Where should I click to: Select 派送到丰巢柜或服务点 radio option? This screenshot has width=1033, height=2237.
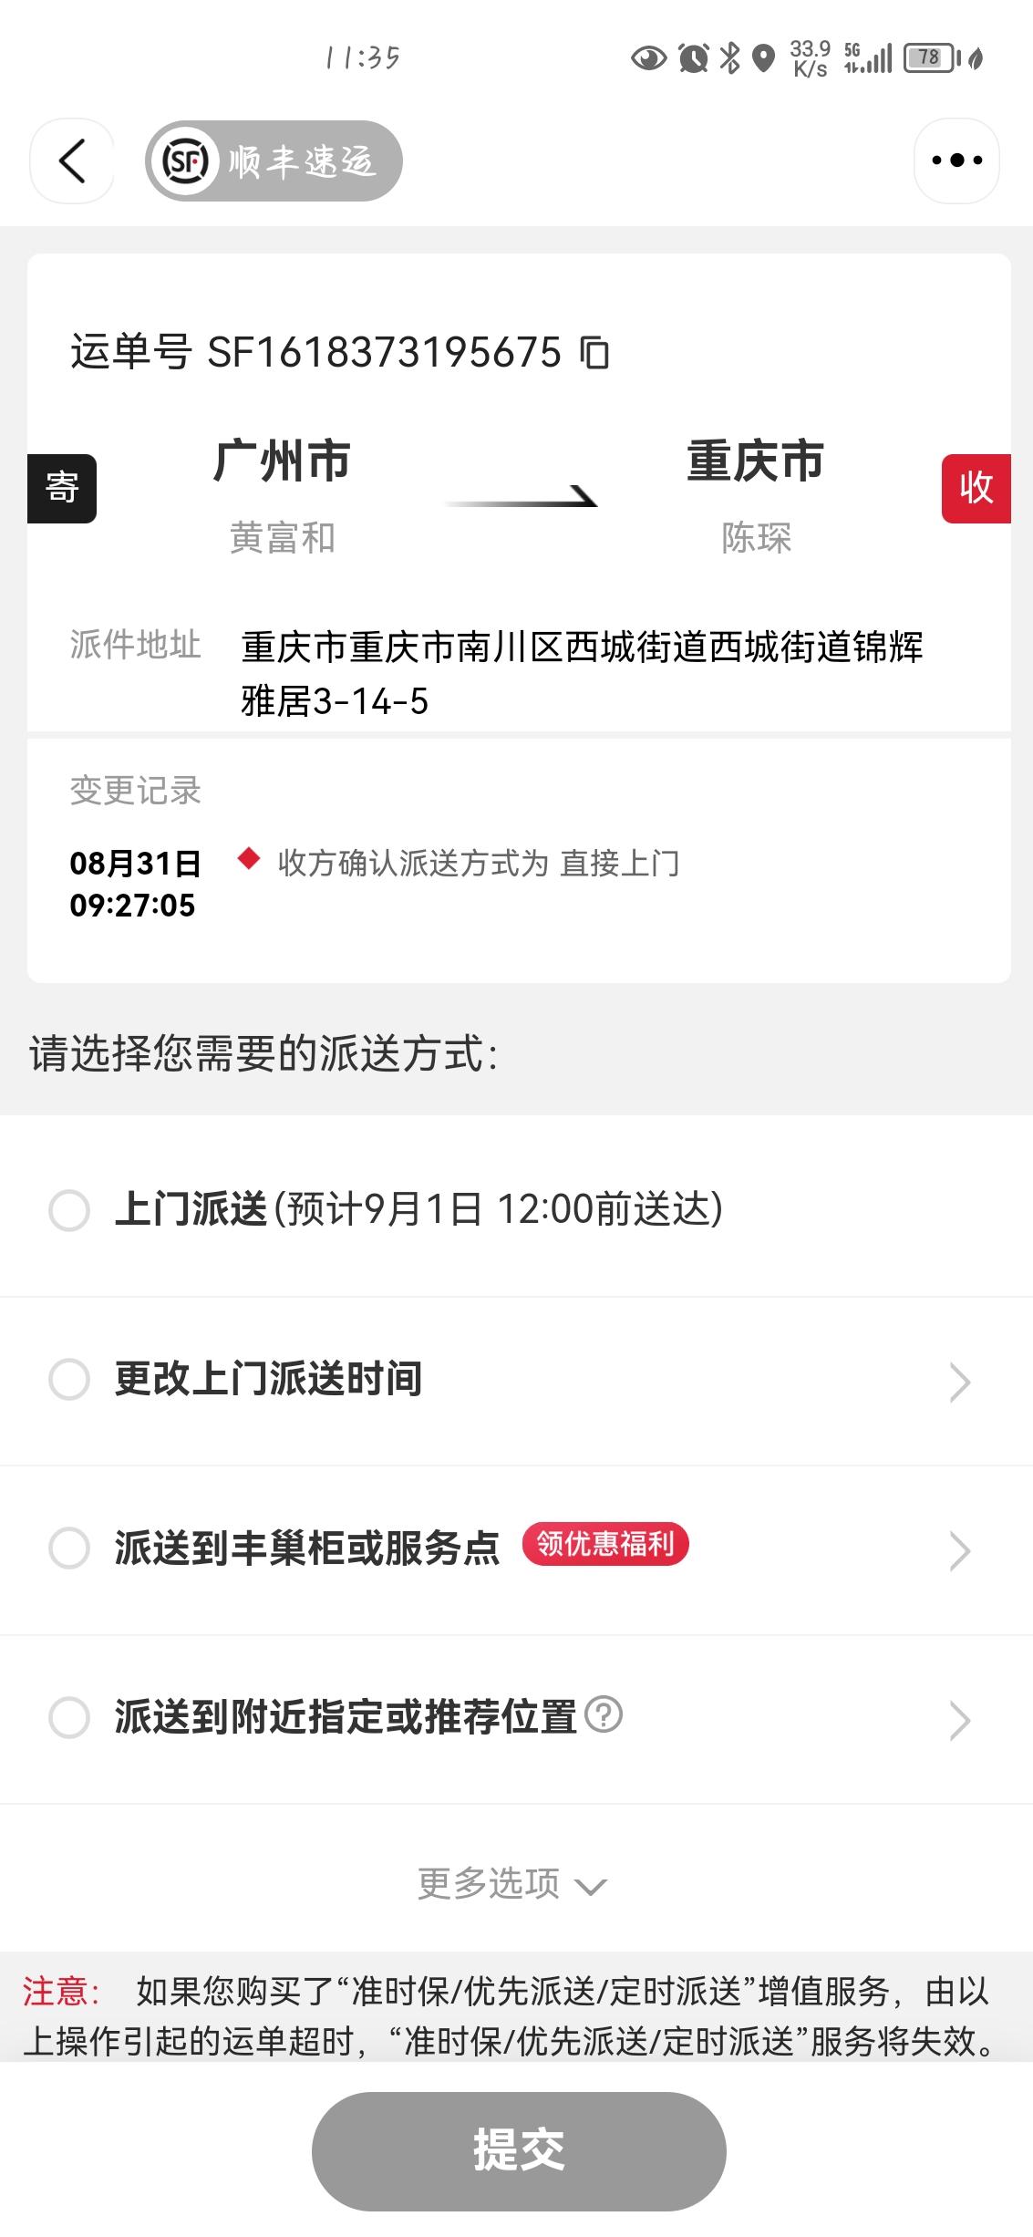(x=69, y=1548)
